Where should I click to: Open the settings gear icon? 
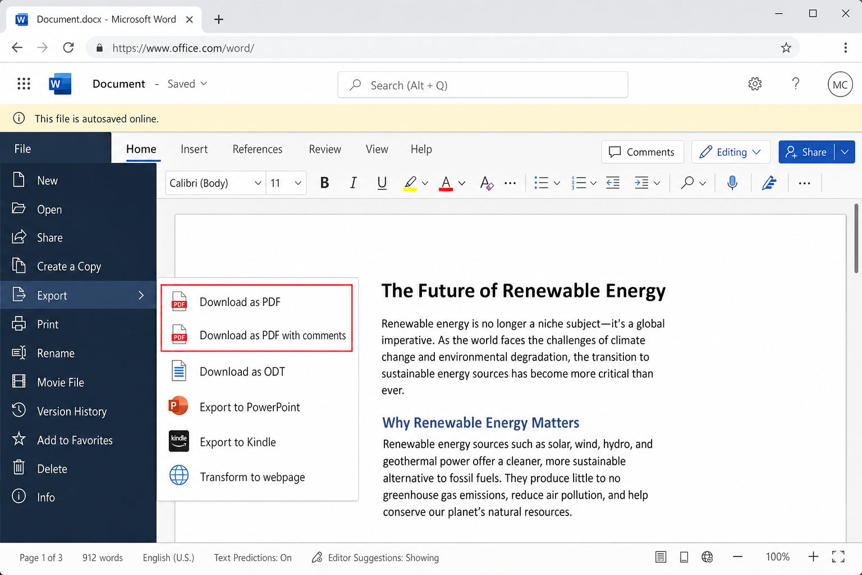tap(755, 84)
